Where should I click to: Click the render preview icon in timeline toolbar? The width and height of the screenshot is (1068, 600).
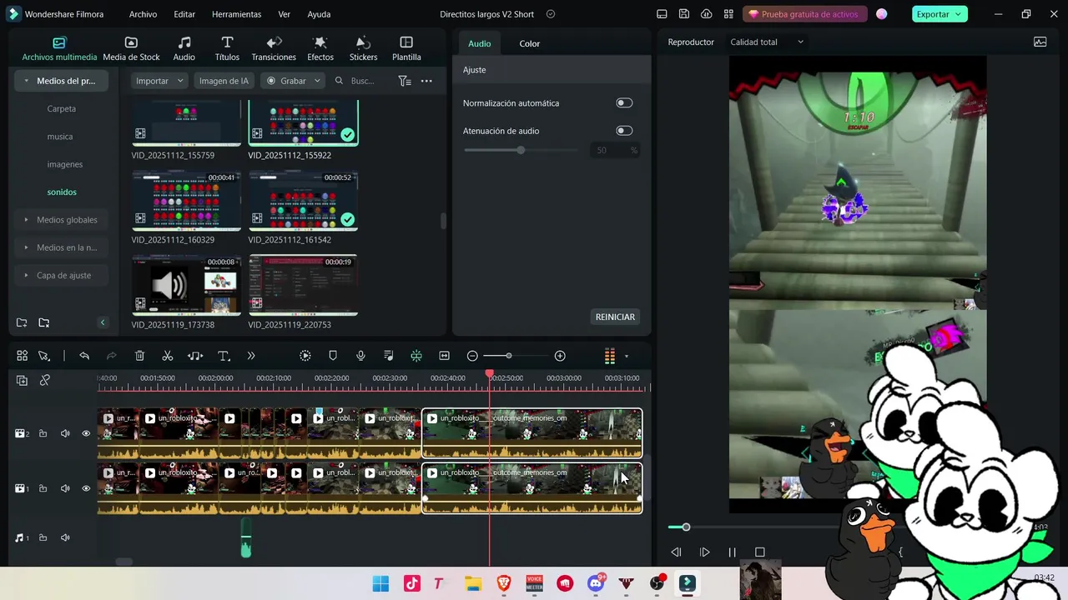(305, 356)
